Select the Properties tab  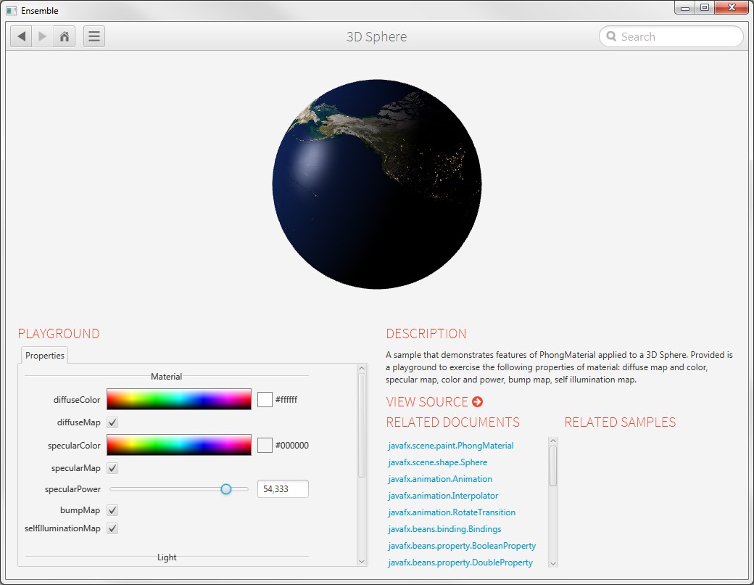tap(45, 356)
